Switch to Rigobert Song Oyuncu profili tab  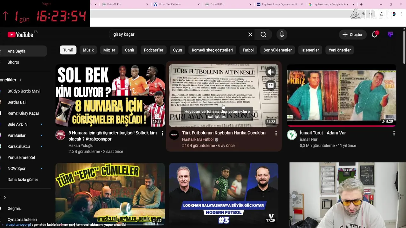[x=279, y=4]
